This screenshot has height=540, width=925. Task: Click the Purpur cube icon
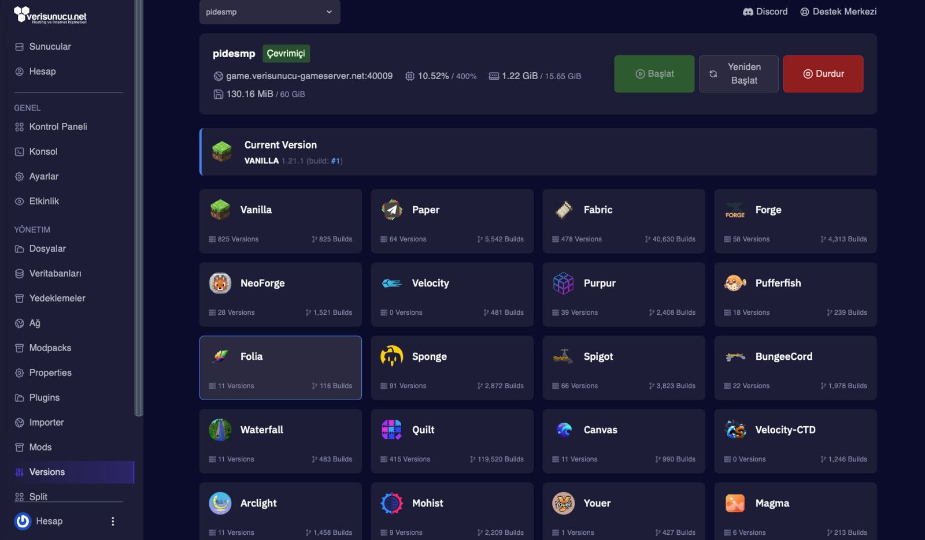tap(564, 283)
